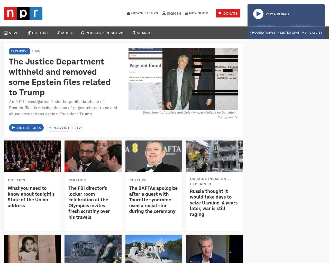Click the embed code icon button
Screen dimensions: 329x263
click(79, 128)
